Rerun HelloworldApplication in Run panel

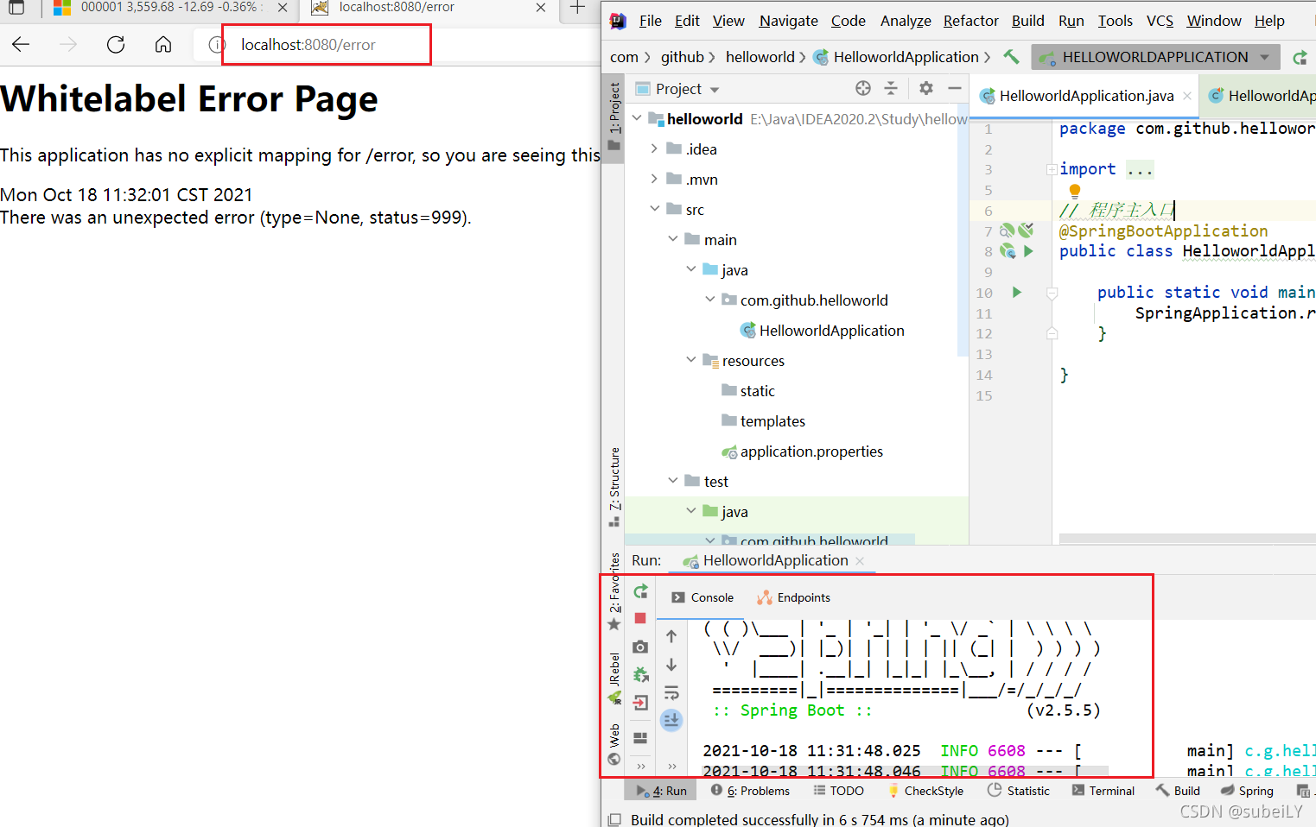640,591
